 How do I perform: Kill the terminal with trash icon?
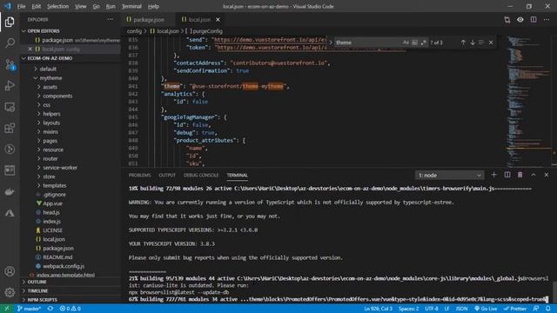click(x=520, y=175)
